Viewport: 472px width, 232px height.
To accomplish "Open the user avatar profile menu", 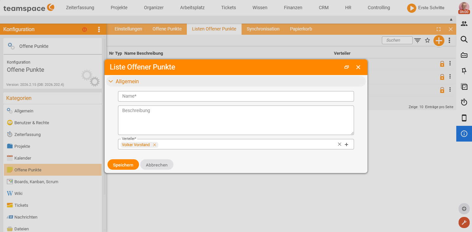I will [464, 8].
